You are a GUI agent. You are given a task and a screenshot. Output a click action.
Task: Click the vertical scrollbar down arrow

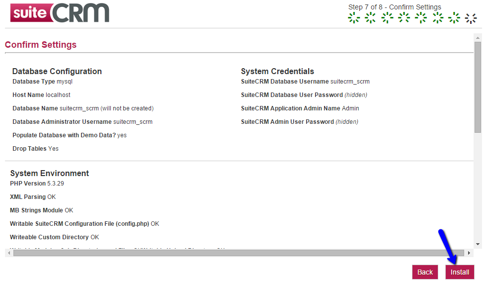tap(478, 244)
